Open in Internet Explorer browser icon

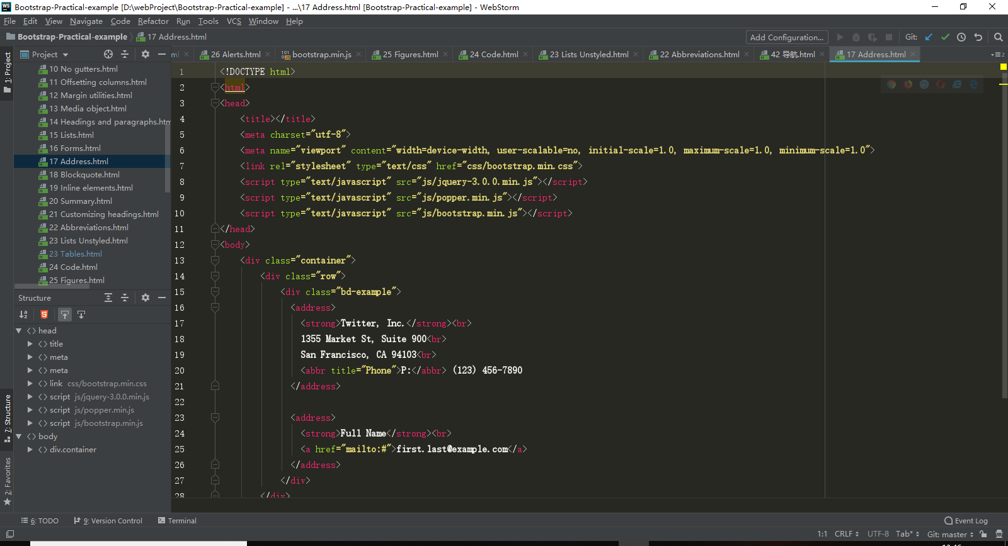click(x=957, y=84)
